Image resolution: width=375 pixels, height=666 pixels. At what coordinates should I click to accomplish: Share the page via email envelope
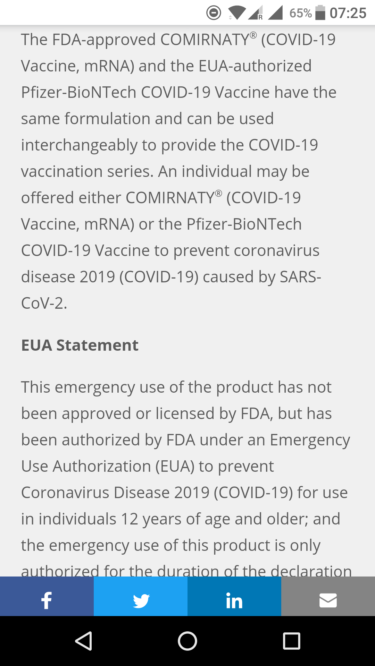pos(328,600)
